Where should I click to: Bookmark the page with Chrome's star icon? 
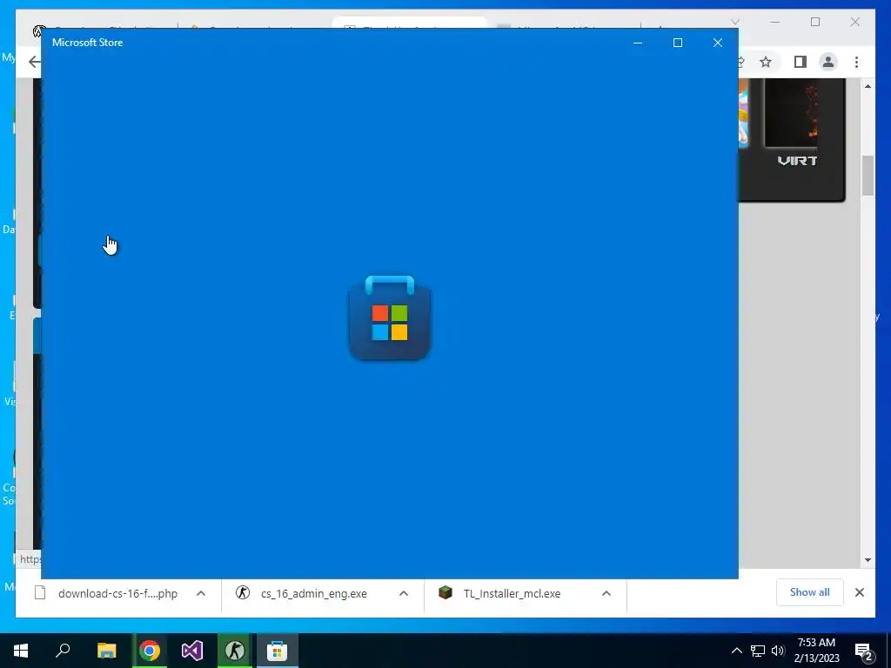766,62
